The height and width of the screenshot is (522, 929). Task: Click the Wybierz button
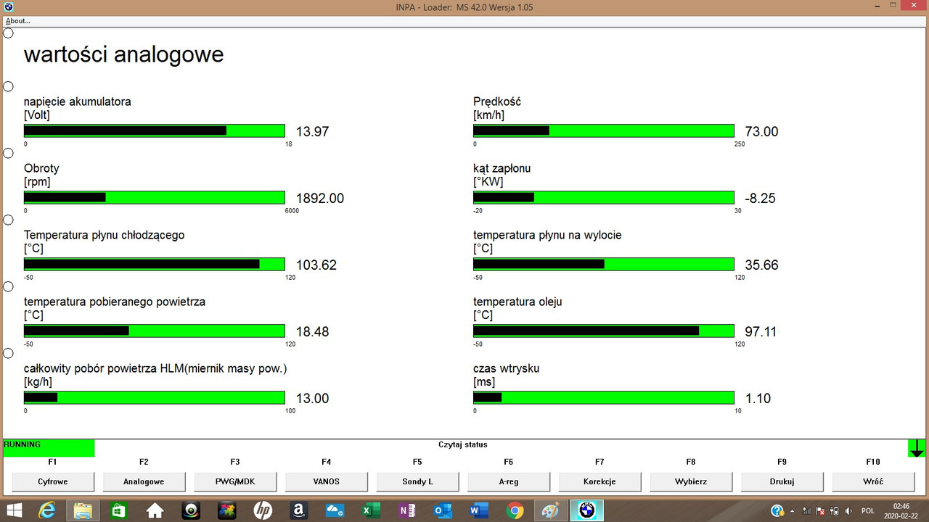pyautogui.click(x=690, y=481)
